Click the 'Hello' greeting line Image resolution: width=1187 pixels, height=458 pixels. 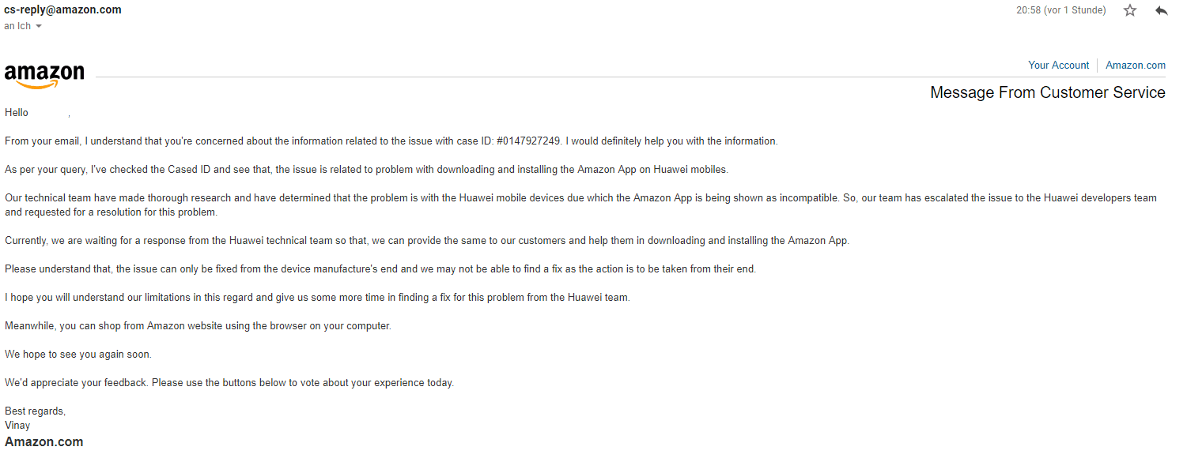click(x=37, y=113)
